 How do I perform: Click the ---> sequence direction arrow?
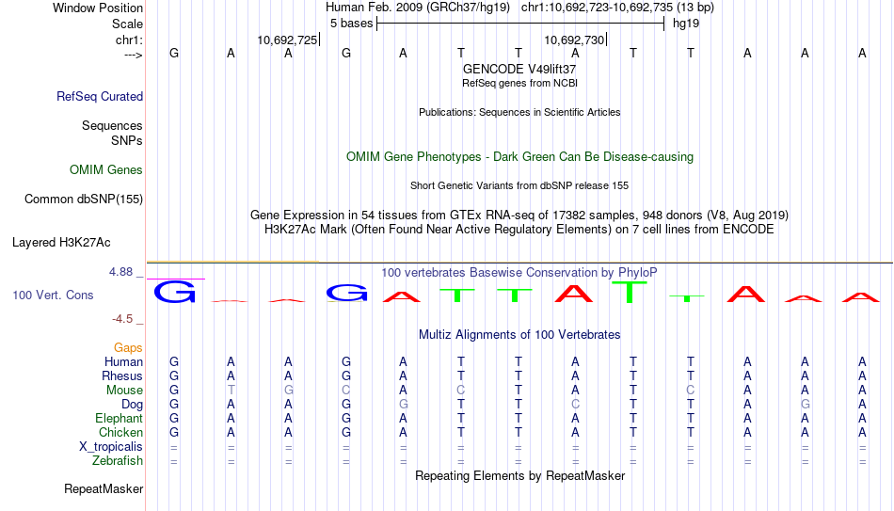[x=134, y=55]
